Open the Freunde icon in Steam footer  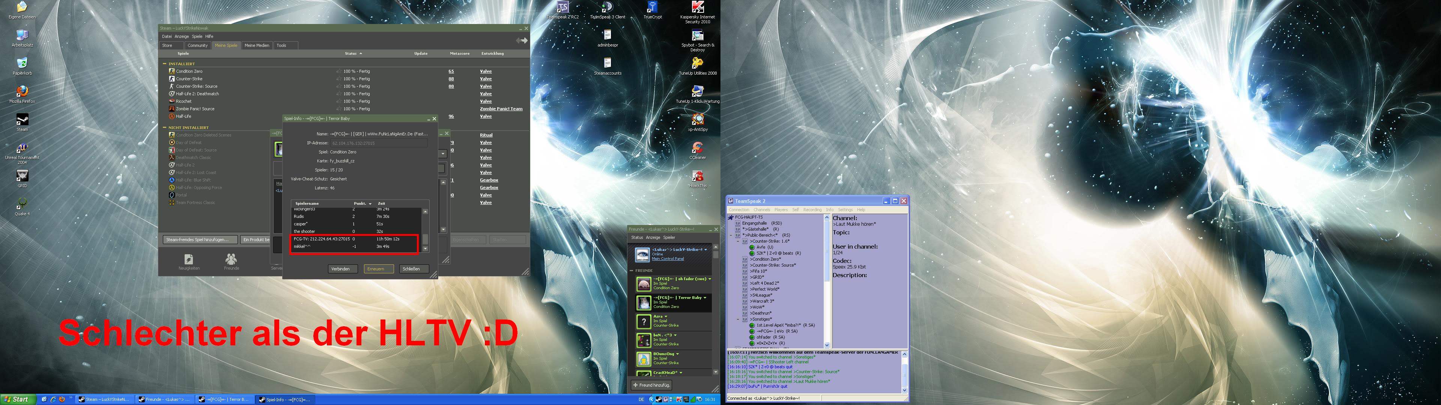tap(231, 259)
